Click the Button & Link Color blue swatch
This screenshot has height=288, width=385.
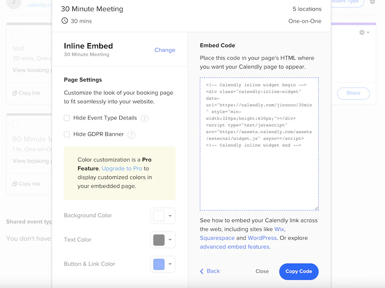point(159,265)
